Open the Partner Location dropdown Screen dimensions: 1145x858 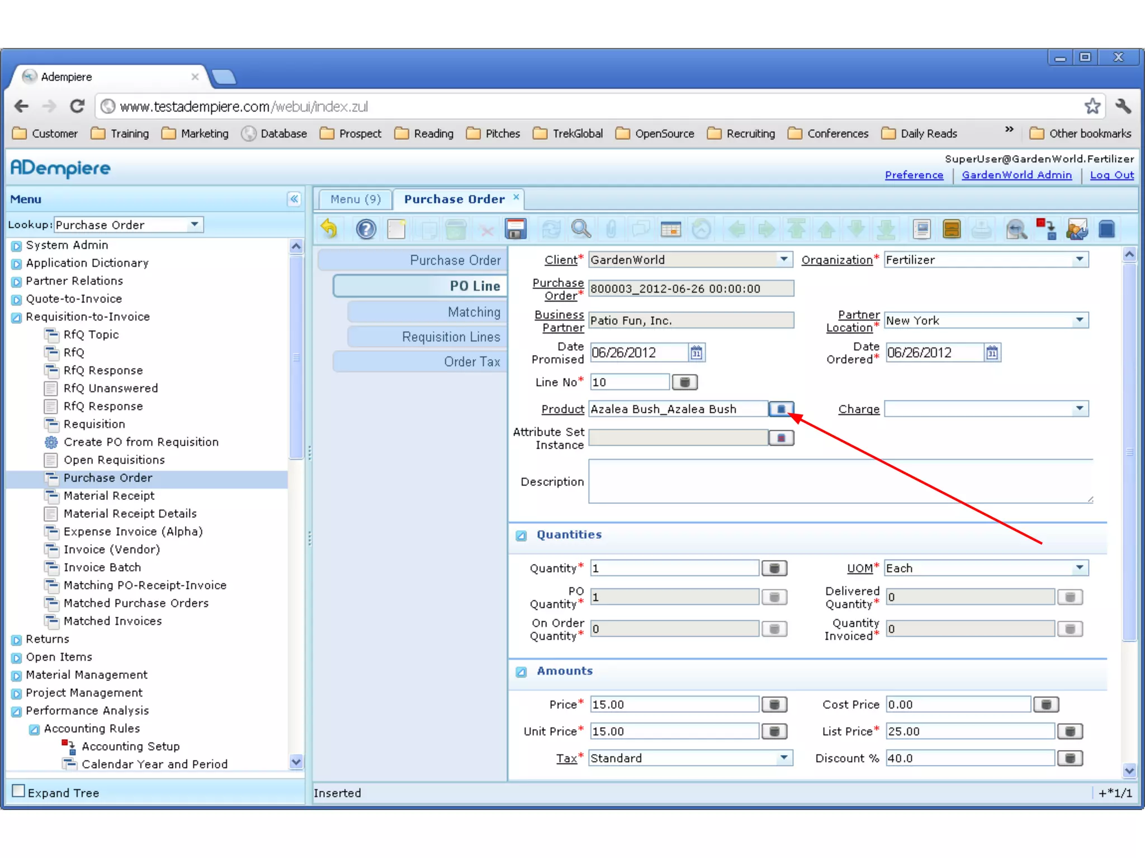(x=1080, y=320)
